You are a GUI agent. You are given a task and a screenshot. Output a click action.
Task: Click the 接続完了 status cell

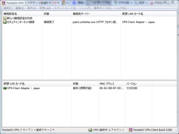tap(49, 22)
